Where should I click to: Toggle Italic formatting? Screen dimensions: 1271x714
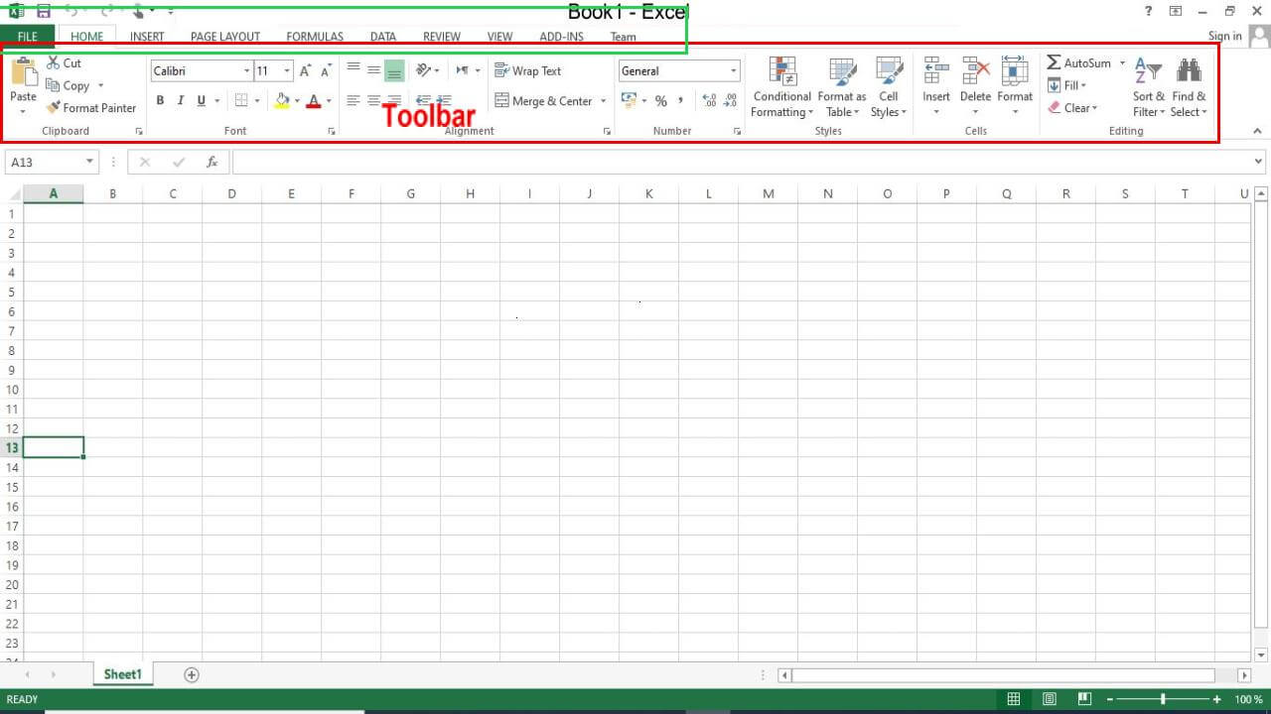pyautogui.click(x=181, y=100)
